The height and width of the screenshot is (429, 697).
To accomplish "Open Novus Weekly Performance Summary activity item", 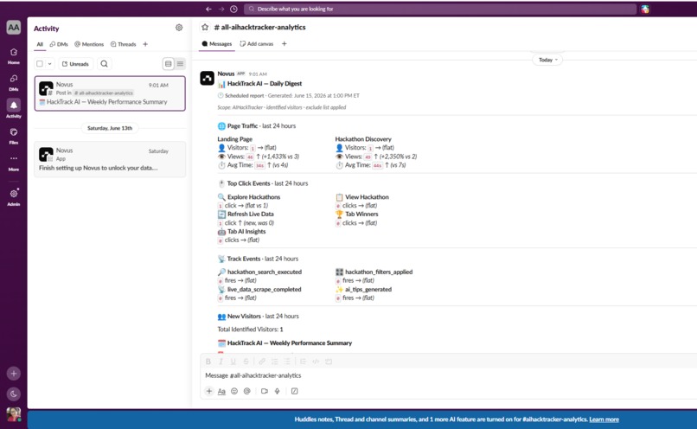I will coord(110,93).
